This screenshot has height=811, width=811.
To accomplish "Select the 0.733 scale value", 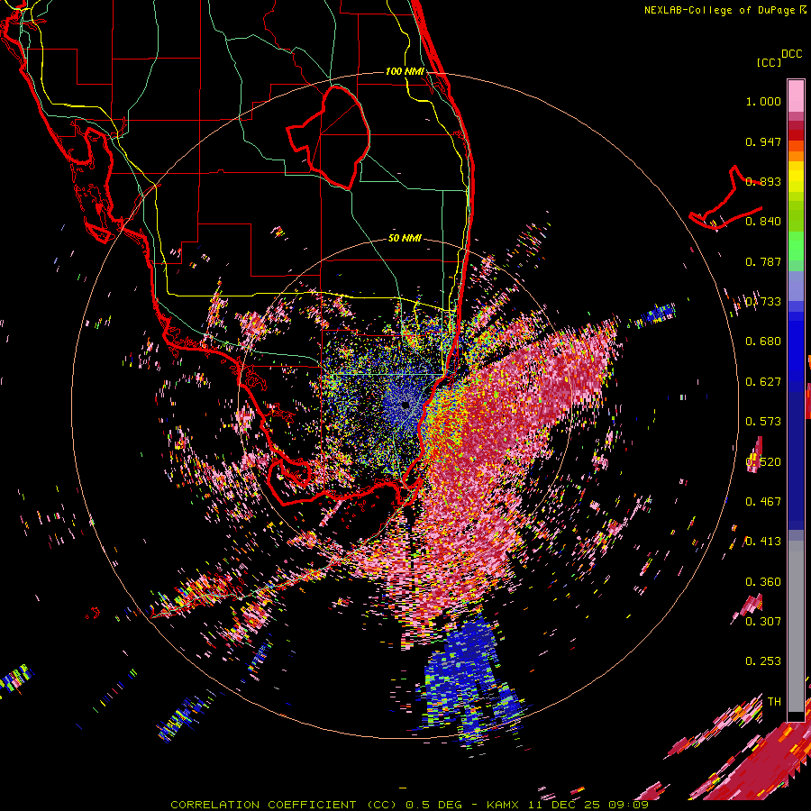I will pyautogui.click(x=763, y=302).
